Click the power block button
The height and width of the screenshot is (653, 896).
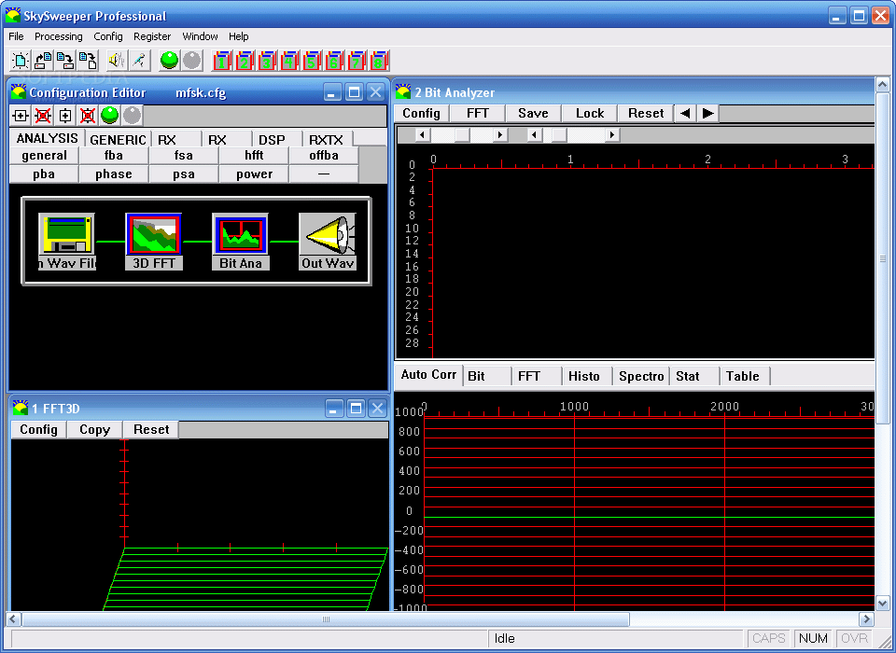pyautogui.click(x=254, y=174)
